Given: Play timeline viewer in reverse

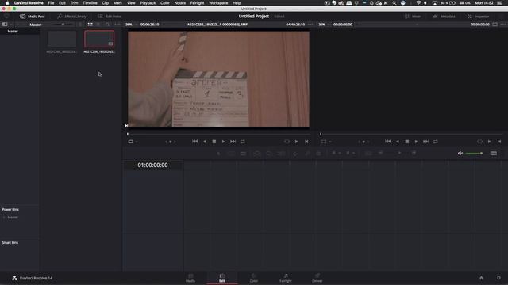Looking at the screenshot, I should pyautogui.click(x=398, y=142).
